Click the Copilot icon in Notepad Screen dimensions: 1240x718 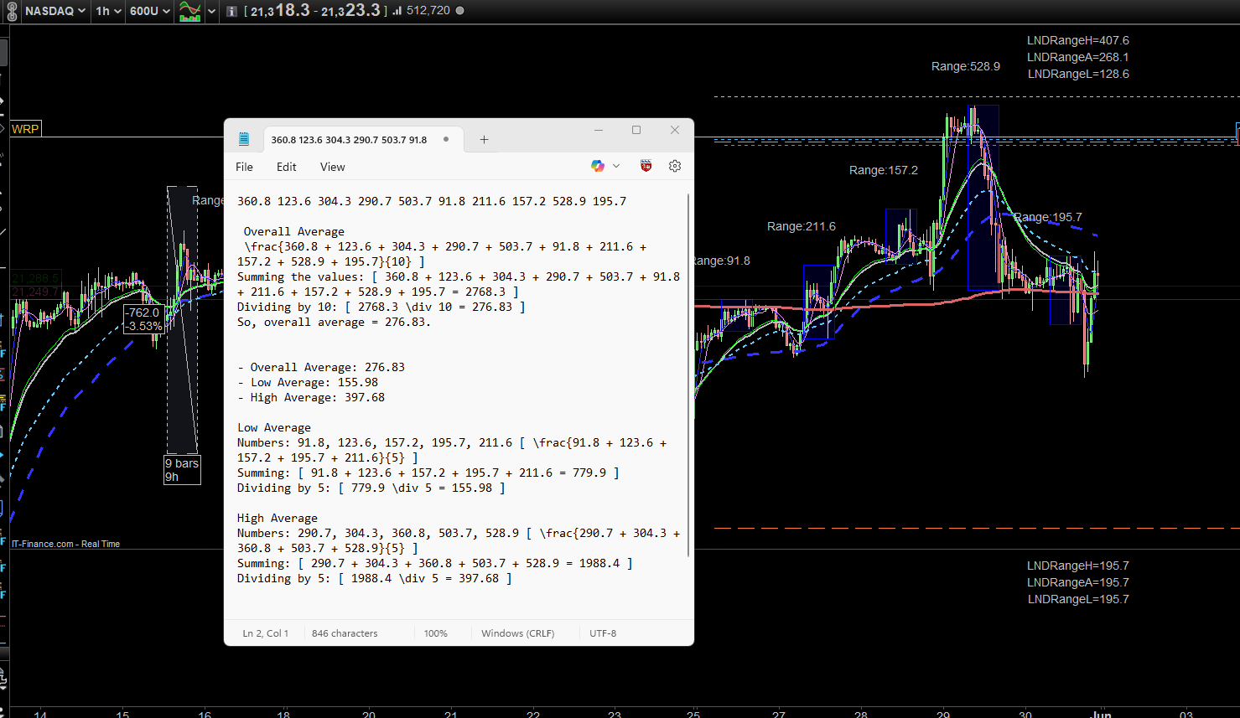597,166
